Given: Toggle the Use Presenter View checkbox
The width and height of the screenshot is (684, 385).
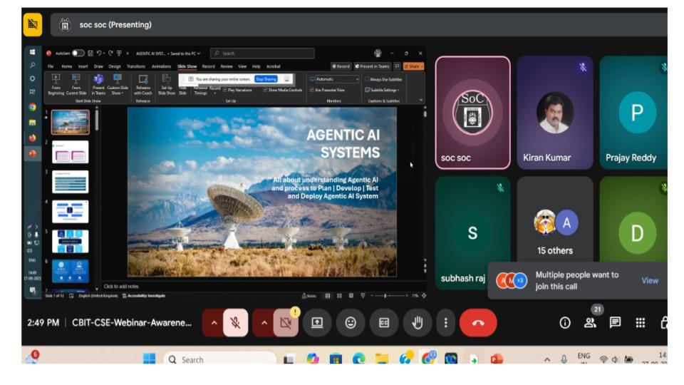Looking at the screenshot, I should click(313, 90).
